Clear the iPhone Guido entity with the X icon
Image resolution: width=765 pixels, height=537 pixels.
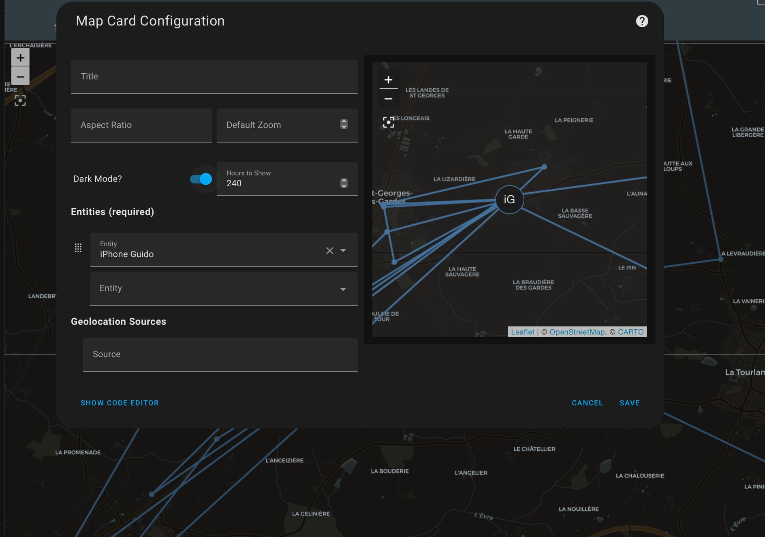tap(329, 251)
